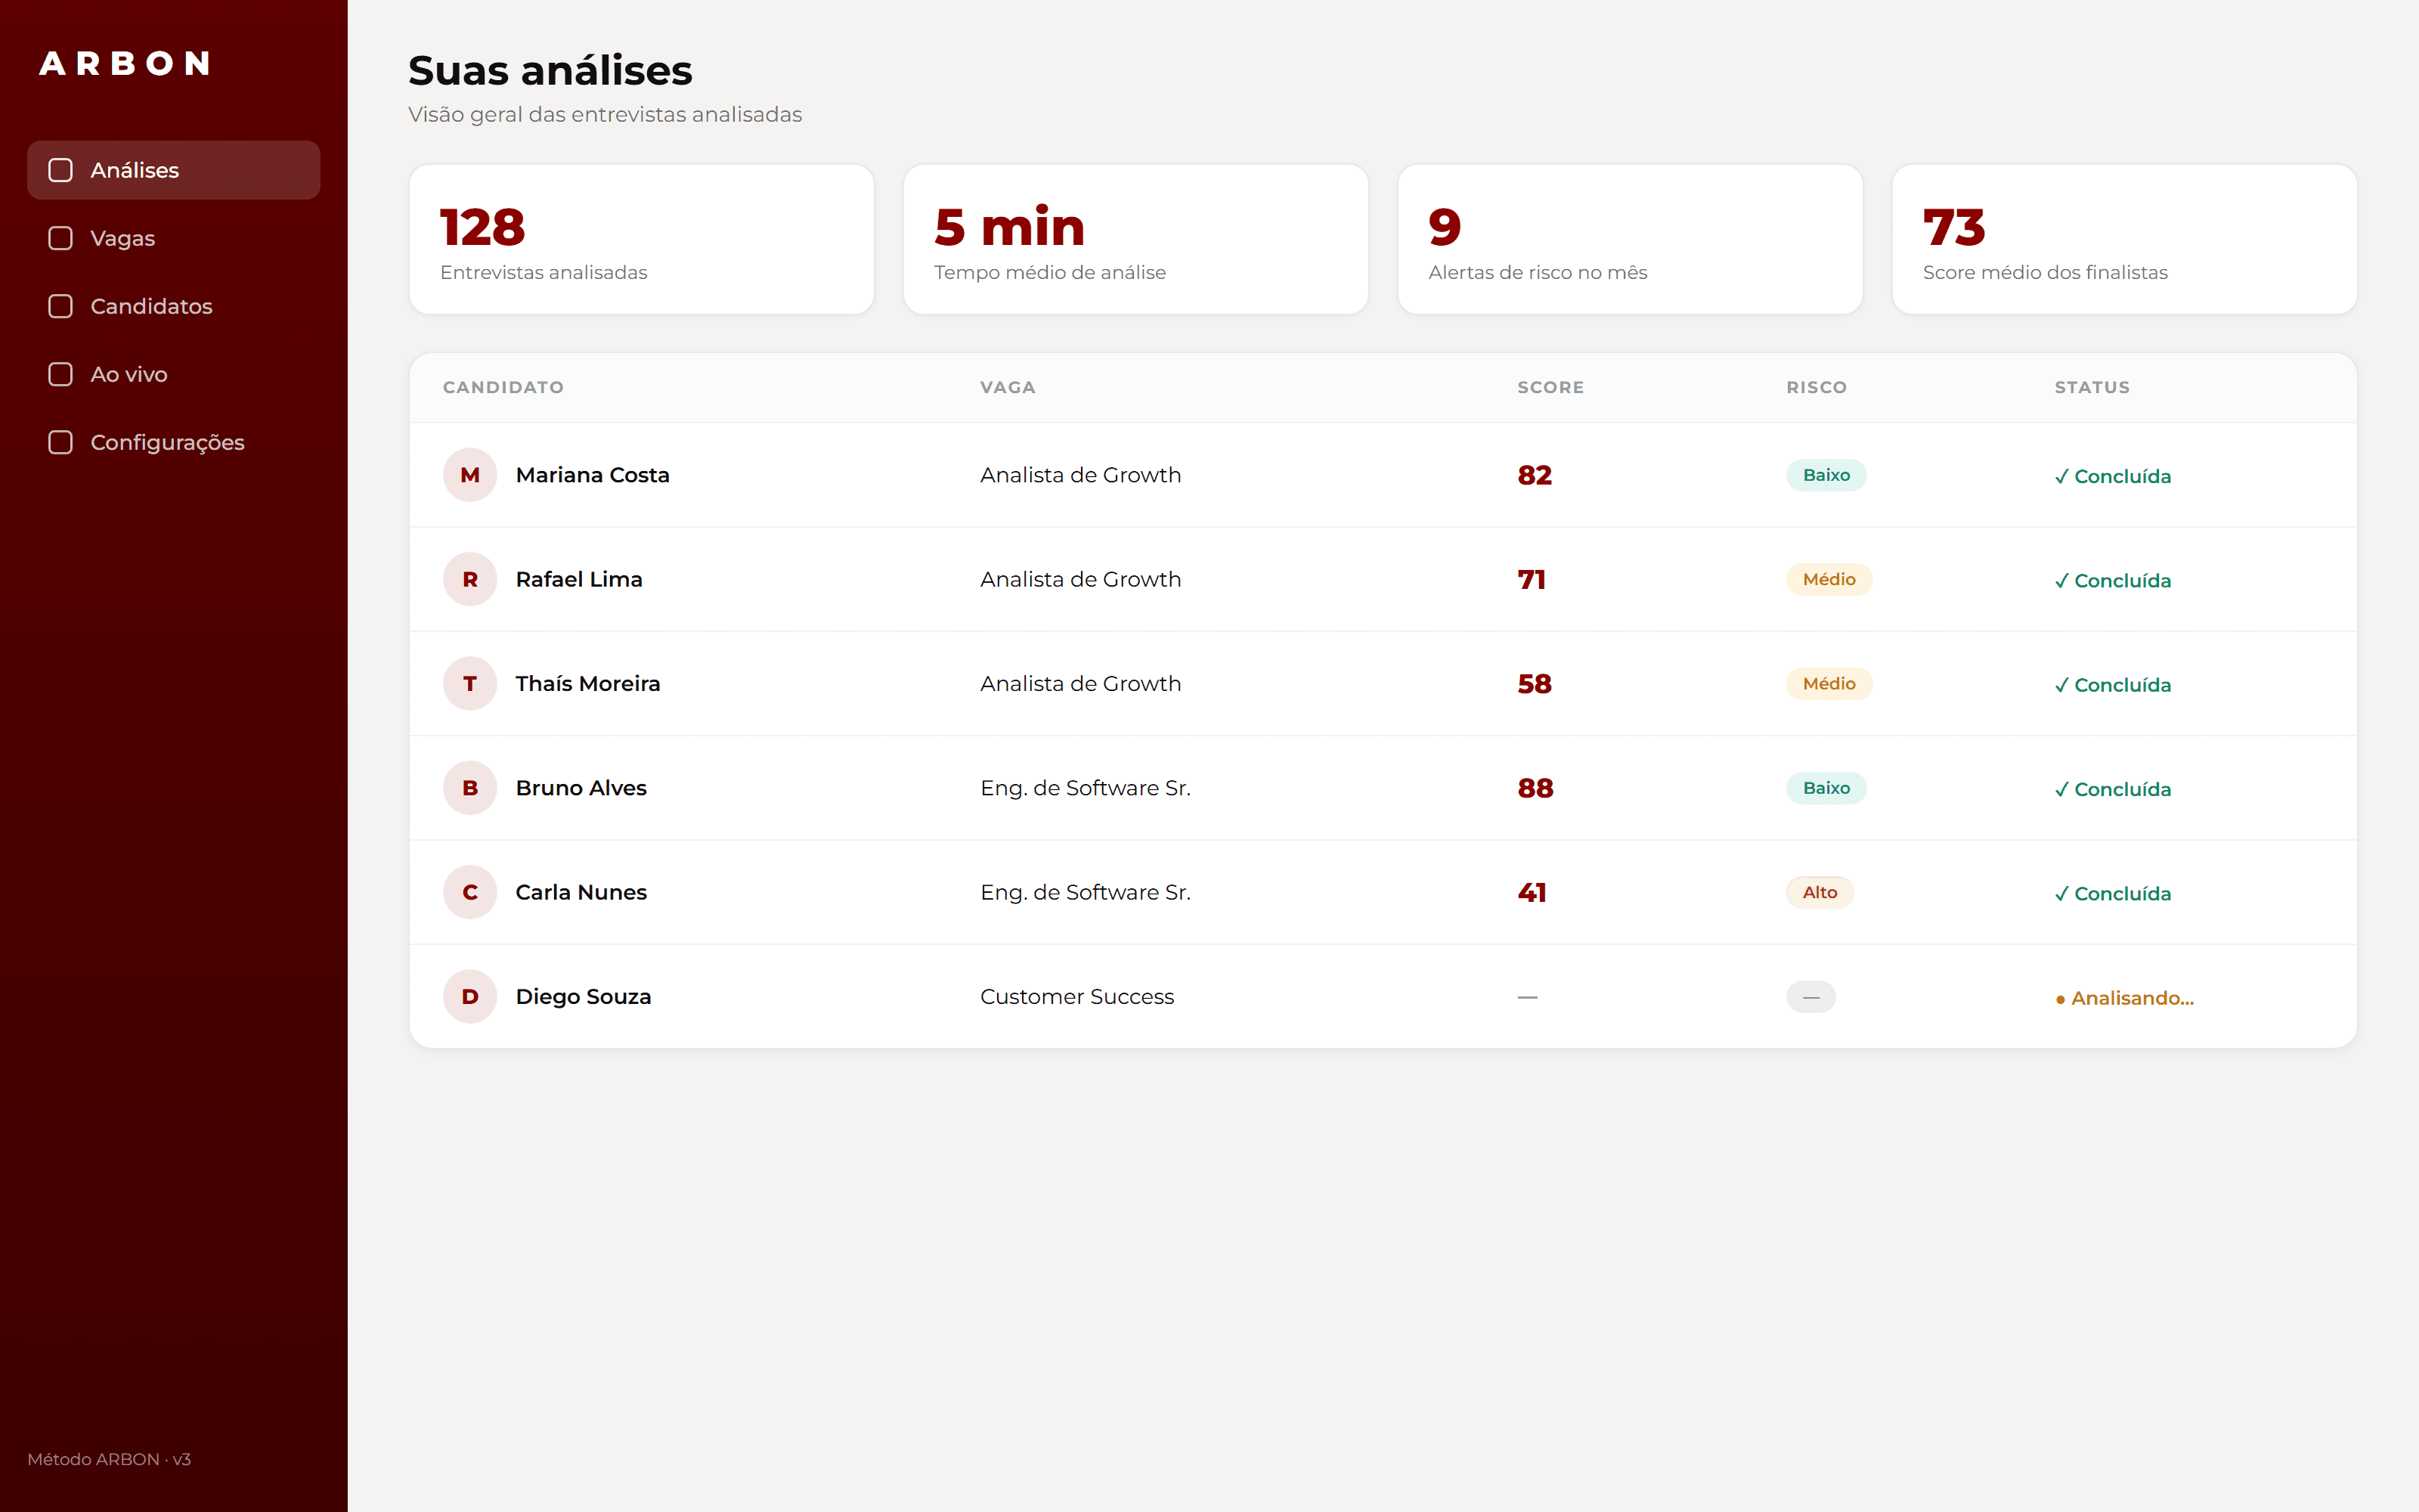The height and width of the screenshot is (1512, 2419).
Task: Click Carla Nunes's Concluída status
Action: (x=2113, y=894)
